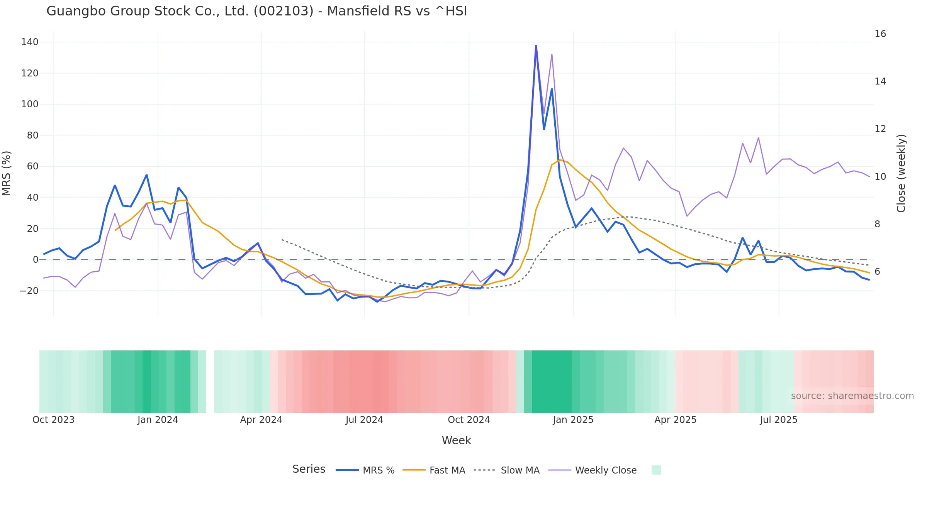Click the Apr 2024 axis label
927x521 pixels.
pyautogui.click(x=261, y=420)
